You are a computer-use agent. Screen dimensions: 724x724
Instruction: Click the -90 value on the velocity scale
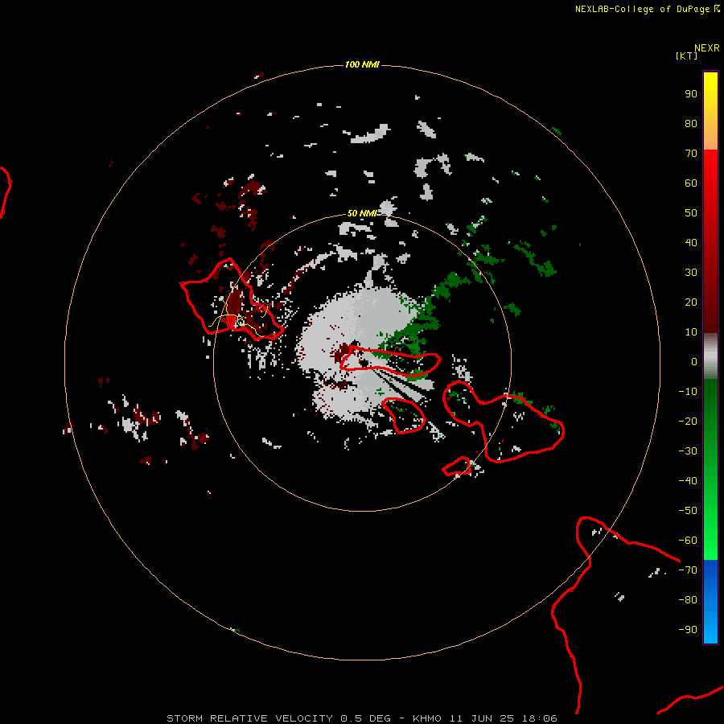point(688,630)
